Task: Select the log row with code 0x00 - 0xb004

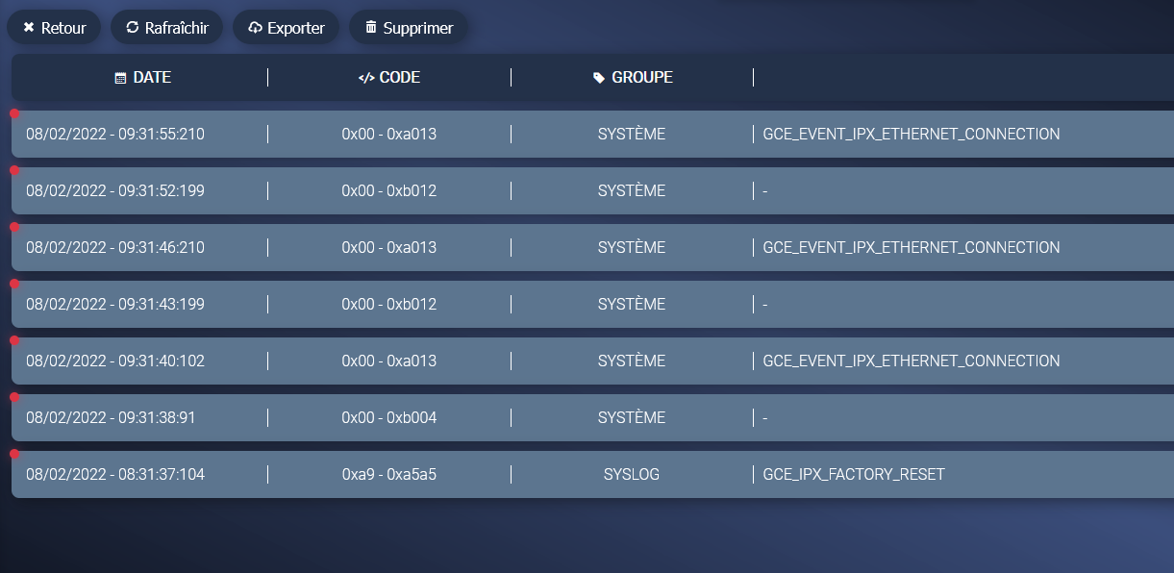Action: coord(577,417)
